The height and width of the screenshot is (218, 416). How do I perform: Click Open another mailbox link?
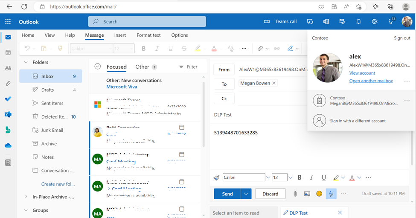click(x=371, y=81)
